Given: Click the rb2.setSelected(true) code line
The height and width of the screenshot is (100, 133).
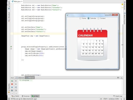Looking at the screenshot, I should 31,75.
